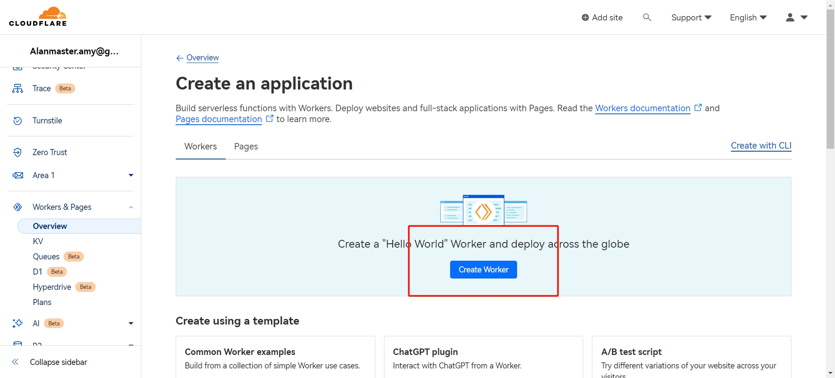Click the AI sparkle icon in sidebar
The height and width of the screenshot is (378, 835).
tap(17, 323)
